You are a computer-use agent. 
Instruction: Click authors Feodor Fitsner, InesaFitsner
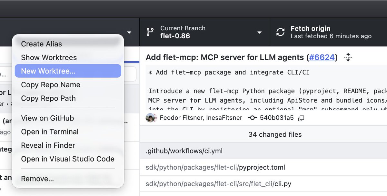201,118
